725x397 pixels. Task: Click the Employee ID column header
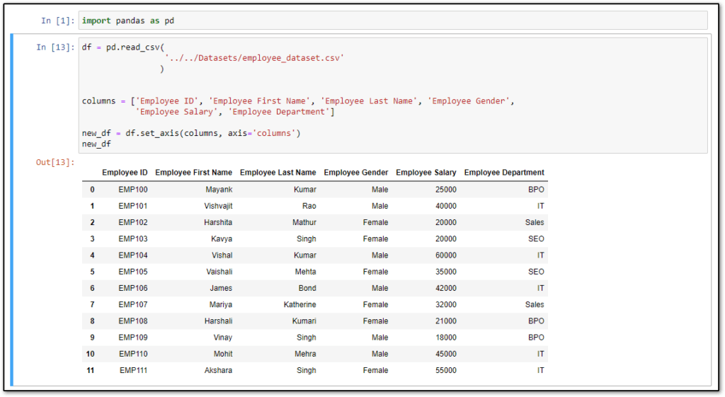tap(125, 173)
